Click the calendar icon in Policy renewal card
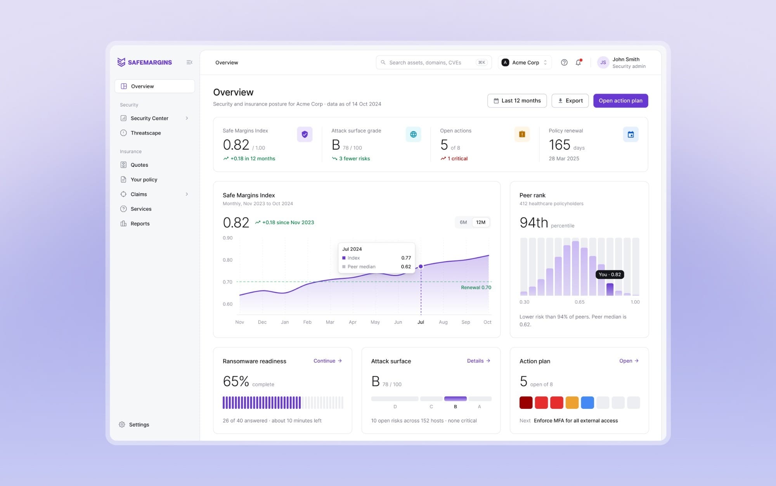This screenshot has height=486, width=776. pos(630,134)
